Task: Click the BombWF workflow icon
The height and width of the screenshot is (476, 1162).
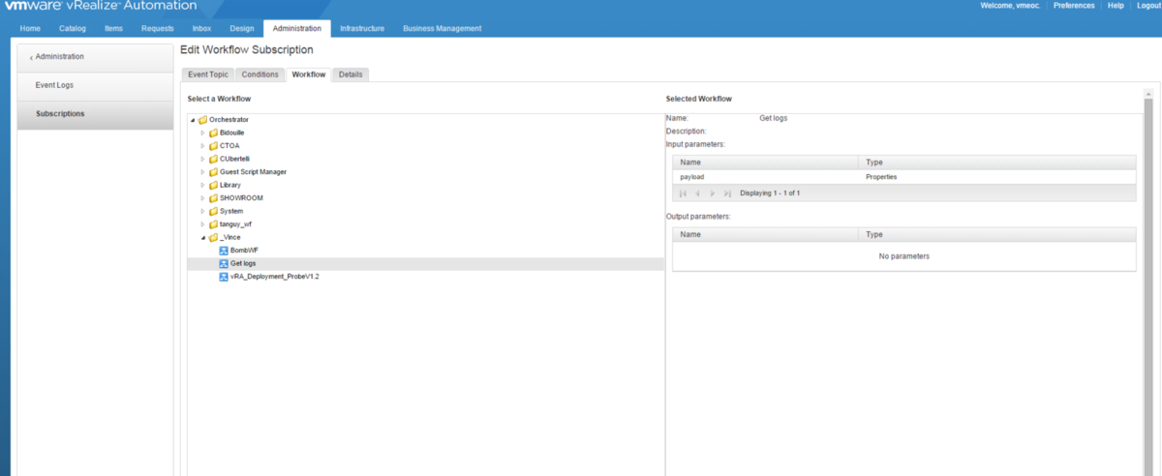Action: point(224,251)
